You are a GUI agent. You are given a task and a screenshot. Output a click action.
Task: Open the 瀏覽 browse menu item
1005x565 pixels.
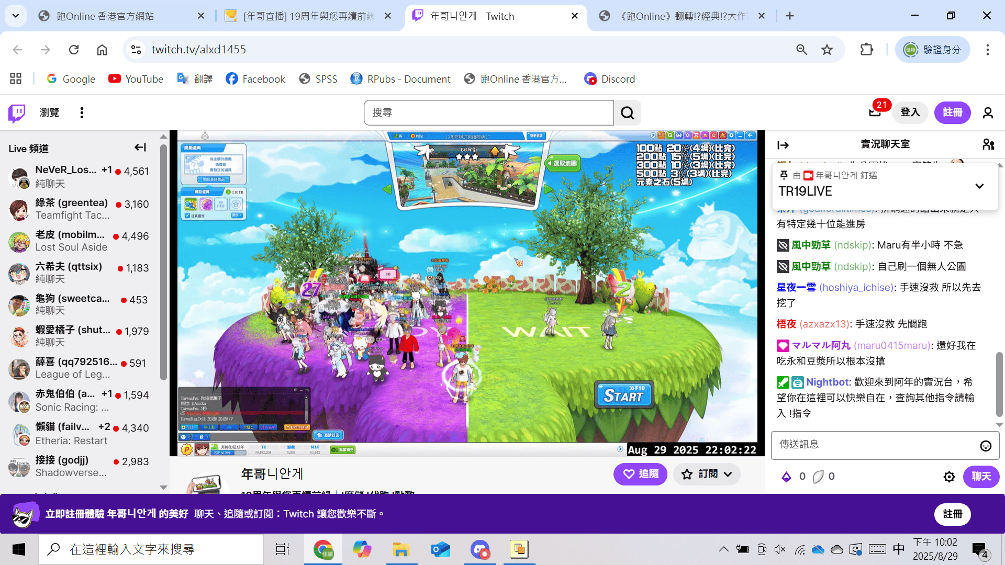[49, 112]
